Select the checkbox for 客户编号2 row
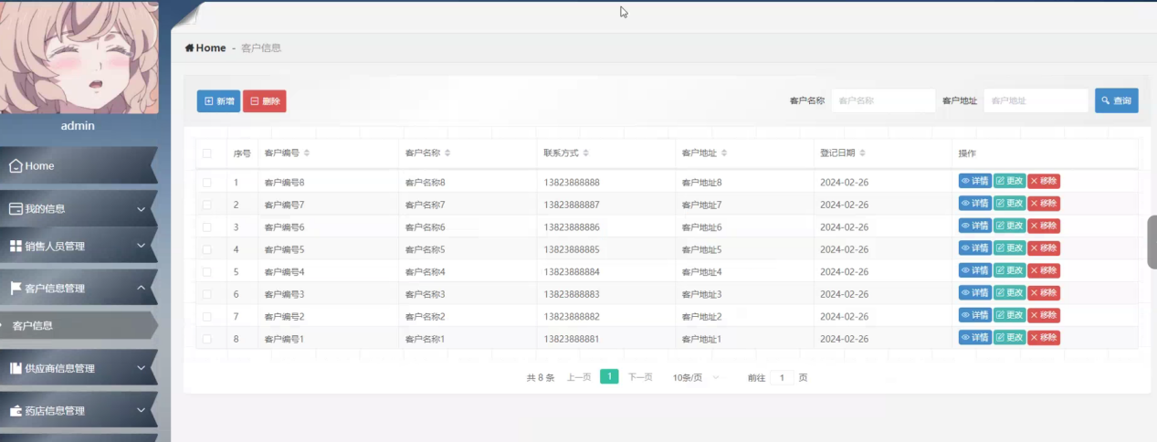Screen dimensions: 1157x442 pyautogui.click(x=207, y=317)
